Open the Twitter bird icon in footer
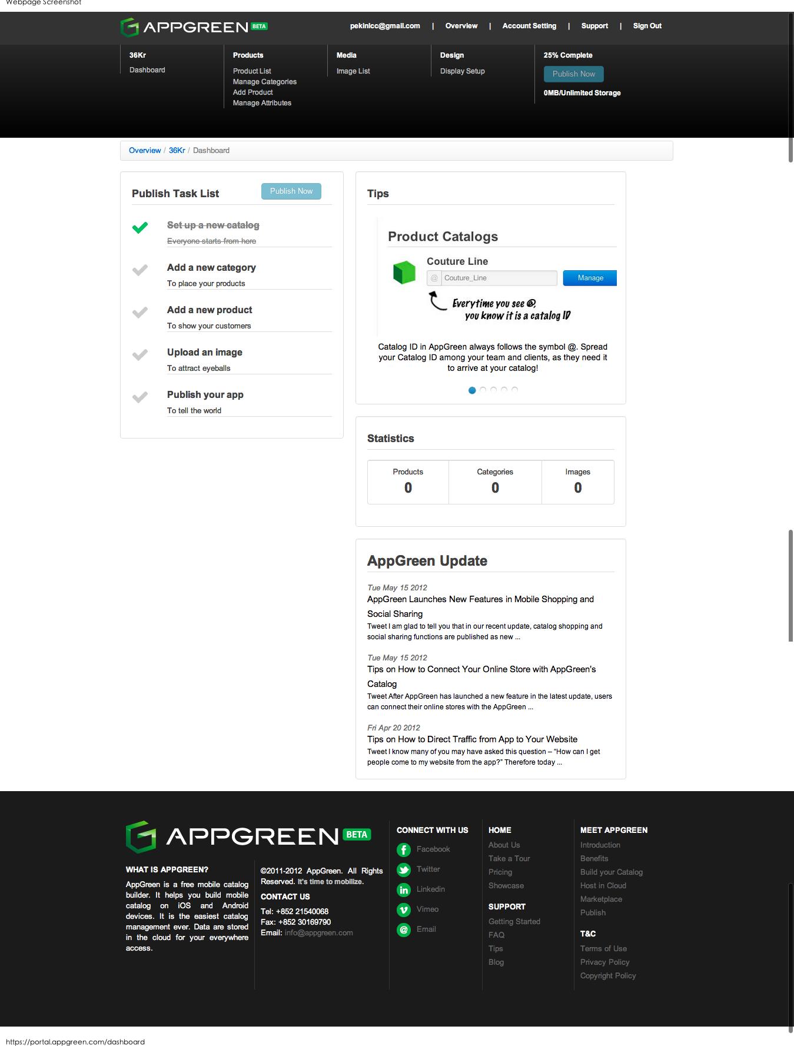The image size is (794, 1046). tap(404, 869)
